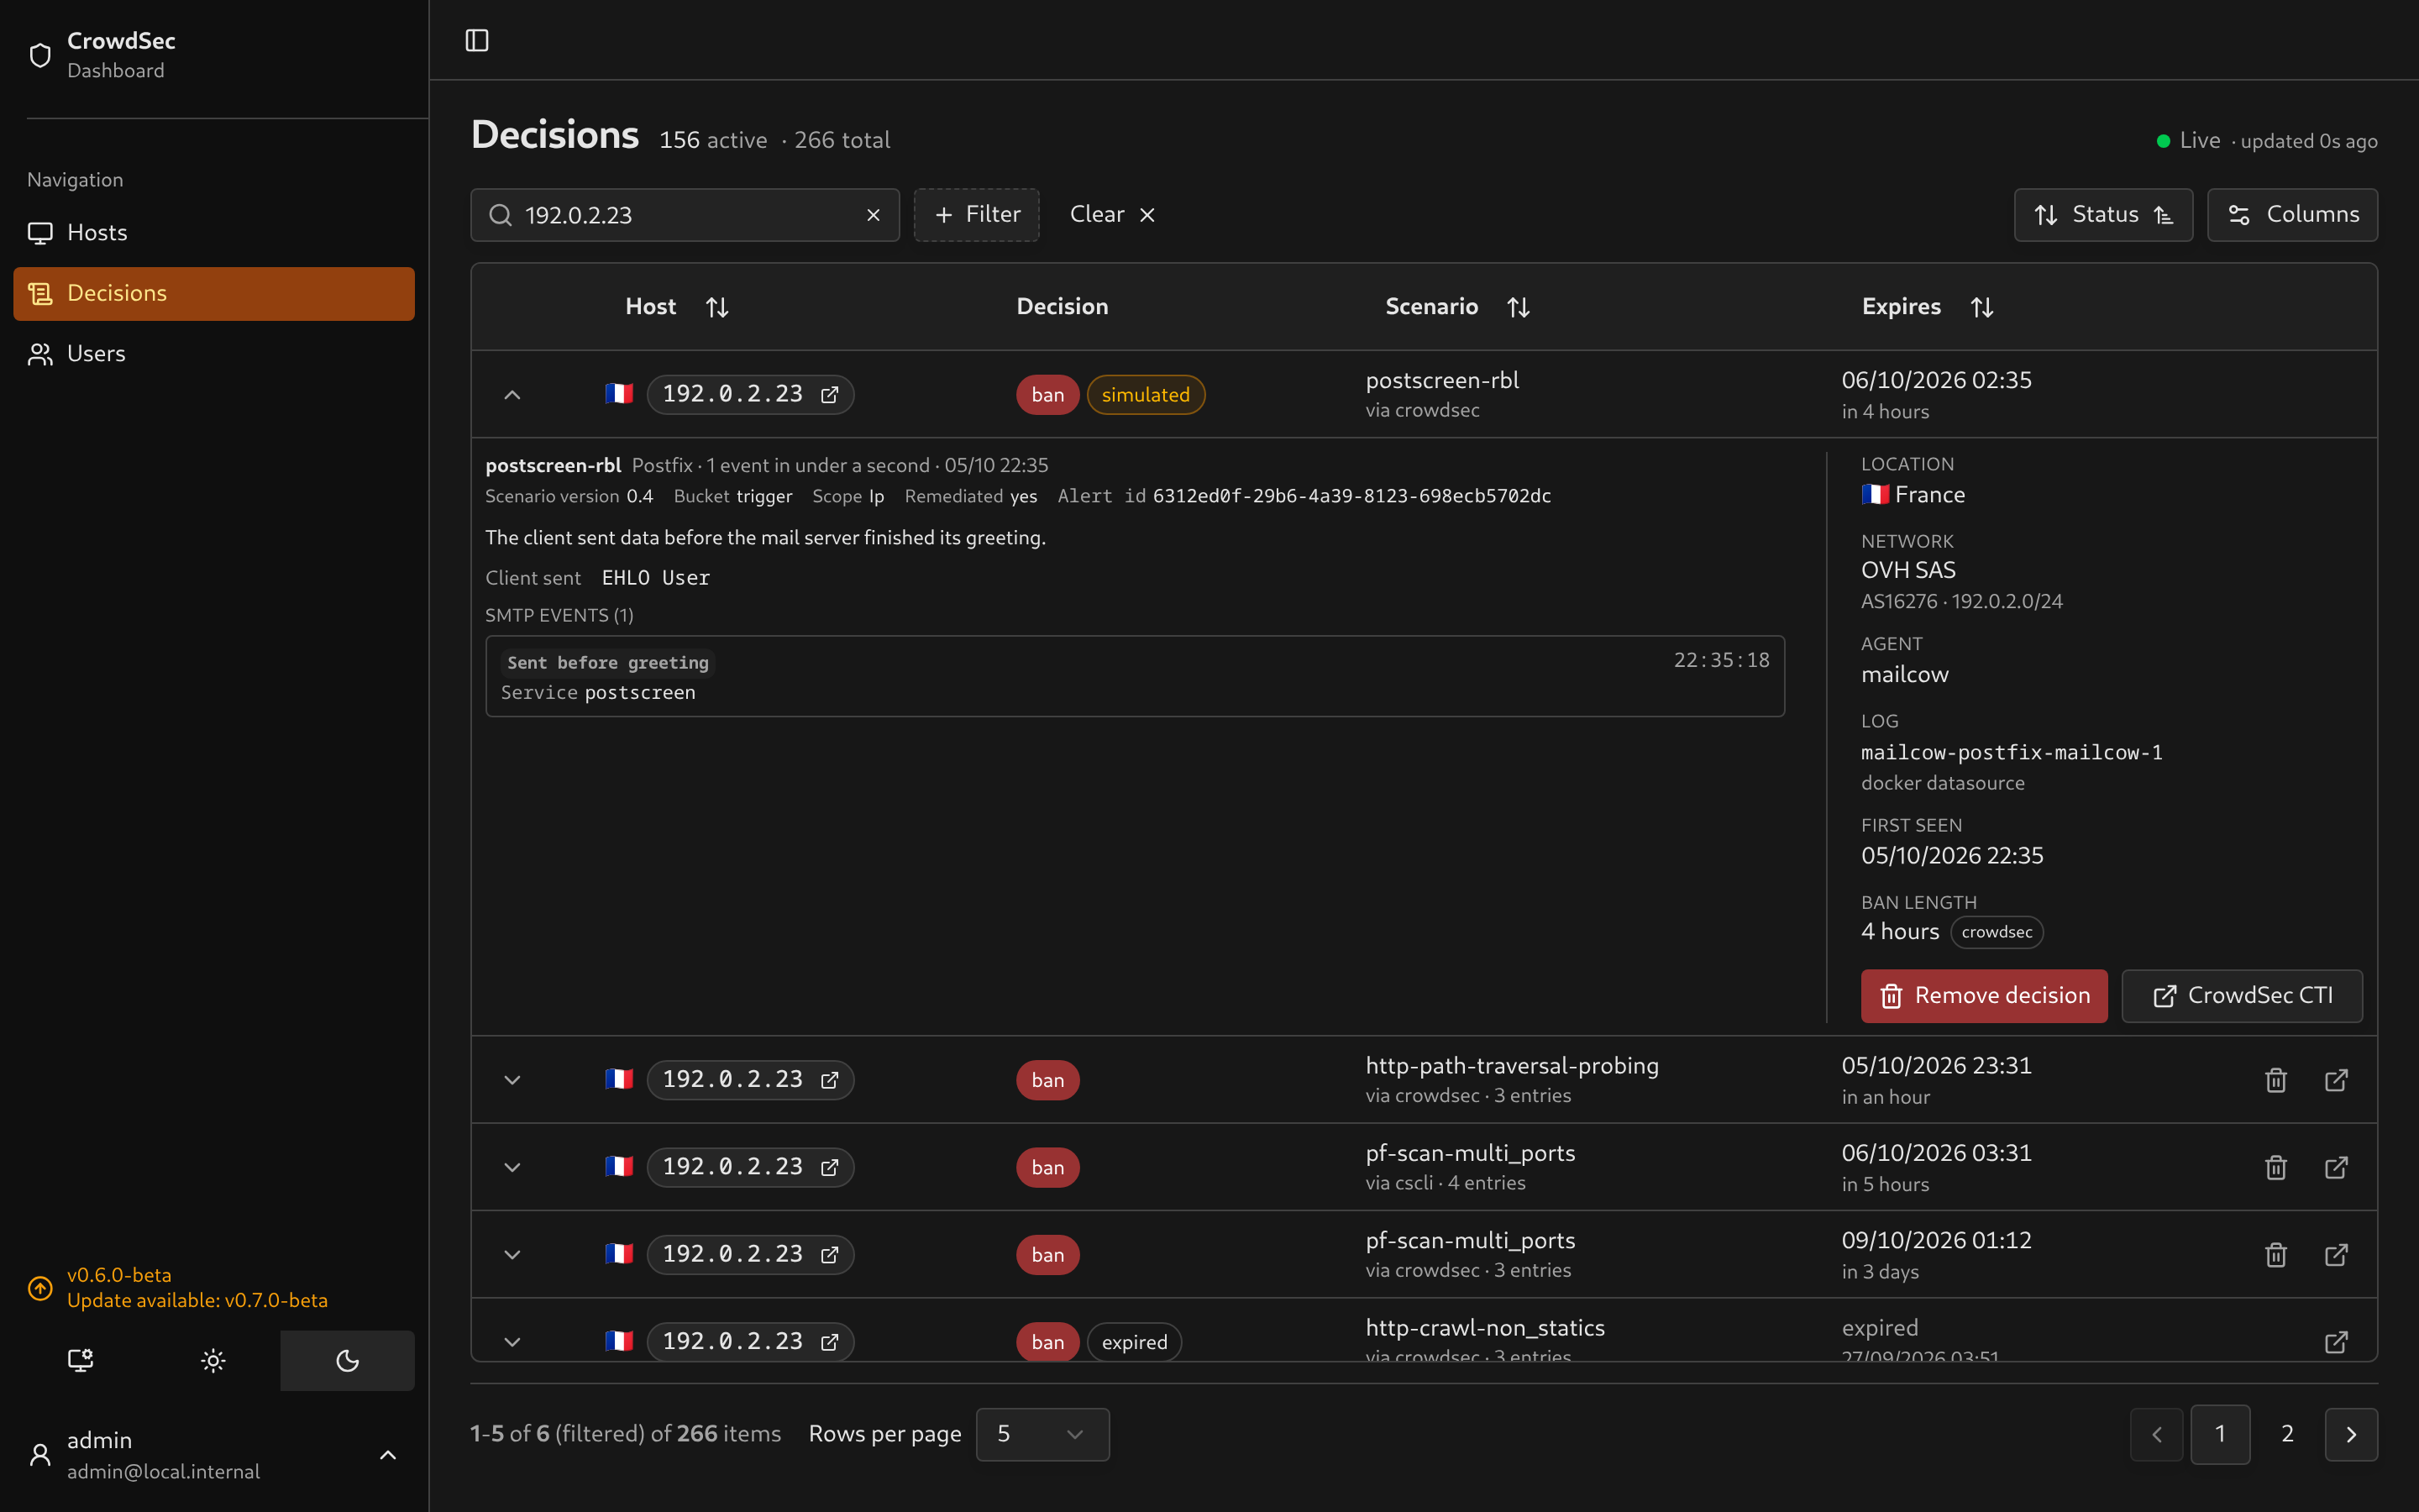Open the Decisions page

click(x=214, y=293)
